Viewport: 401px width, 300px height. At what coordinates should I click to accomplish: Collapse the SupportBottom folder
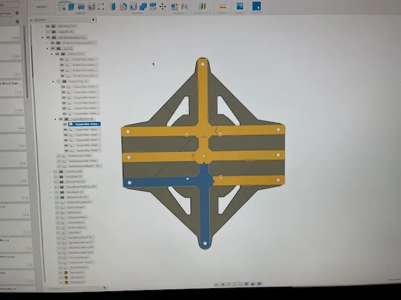tap(55, 119)
